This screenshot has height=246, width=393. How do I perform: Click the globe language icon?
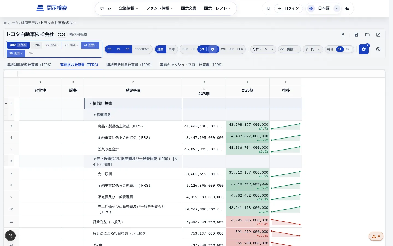[311, 8]
